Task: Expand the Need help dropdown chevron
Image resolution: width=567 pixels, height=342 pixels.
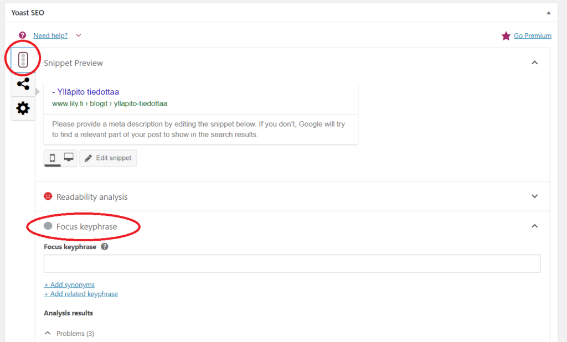Action: click(x=79, y=35)
